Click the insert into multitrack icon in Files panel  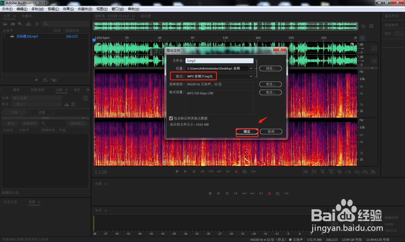tap(29, 24)
